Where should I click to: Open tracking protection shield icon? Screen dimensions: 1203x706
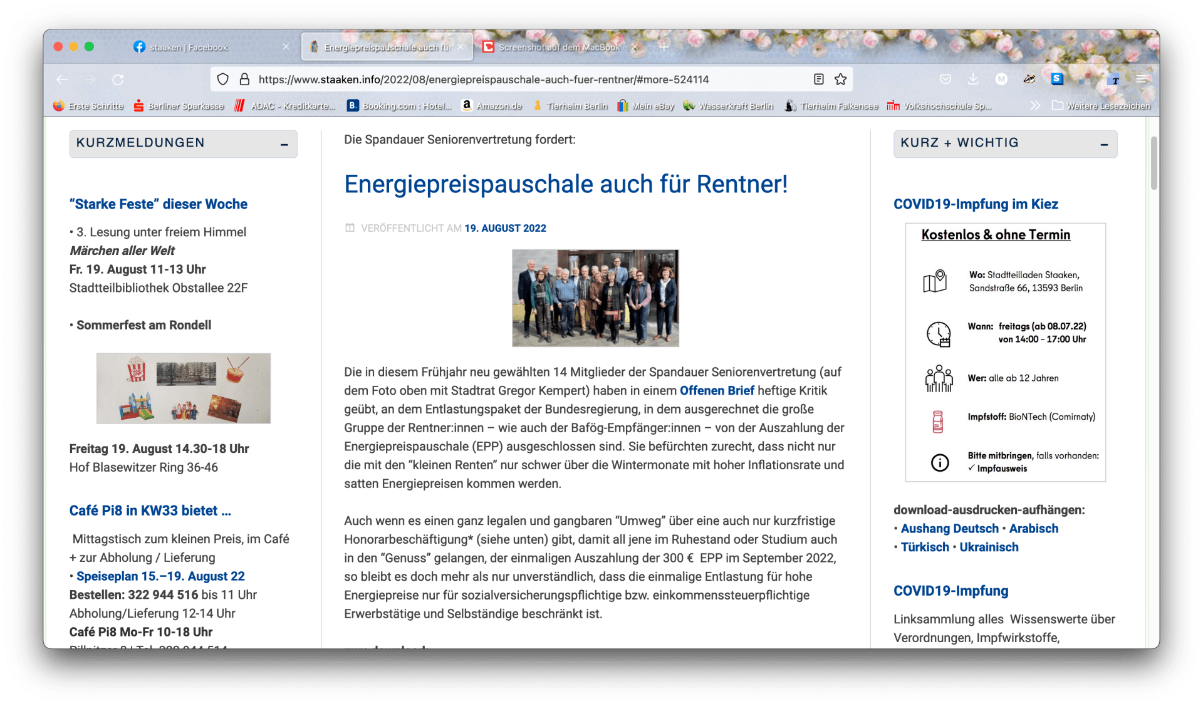tap(223, 80)
